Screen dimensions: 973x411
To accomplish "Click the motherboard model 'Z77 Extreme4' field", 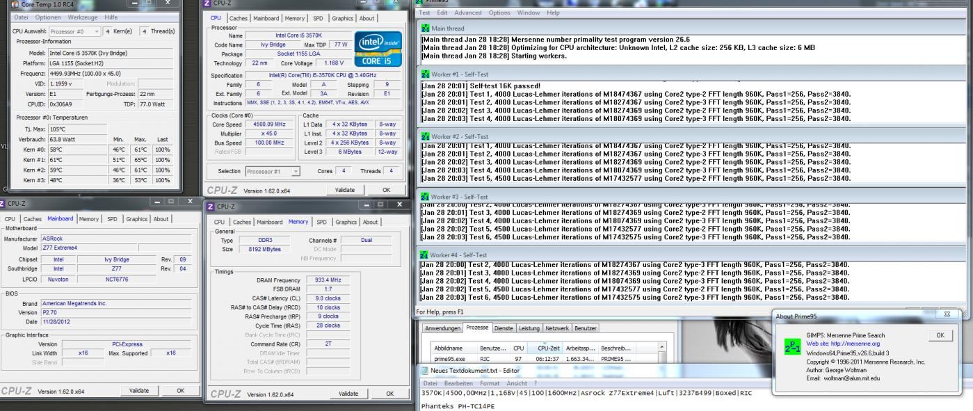I will (88, 248).
